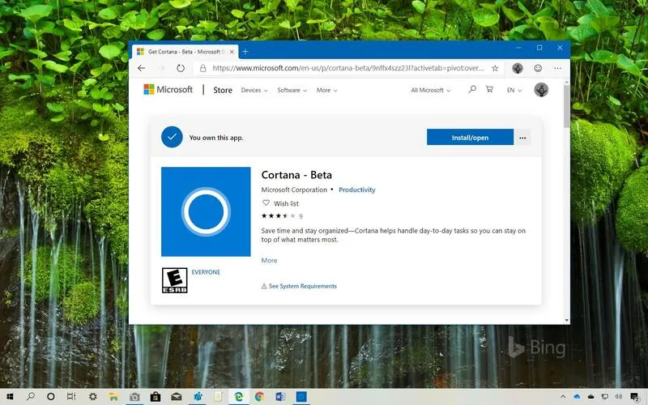Open more options next to Install/open
The height and width of the screenshot is (405, 648).
[x=522, y=138]
